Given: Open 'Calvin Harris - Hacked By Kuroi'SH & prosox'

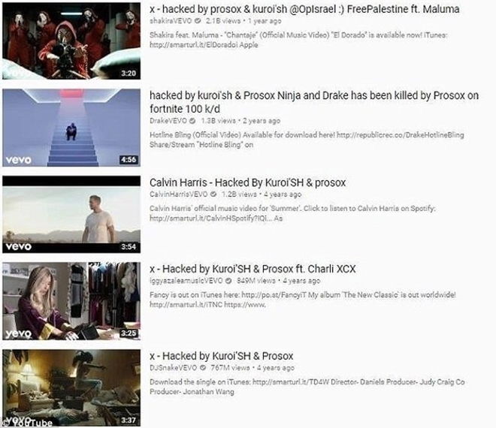Looking at the screenshot, I should (248, 182).
